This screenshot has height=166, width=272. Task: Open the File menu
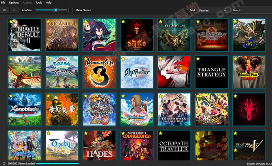point(3,2)
